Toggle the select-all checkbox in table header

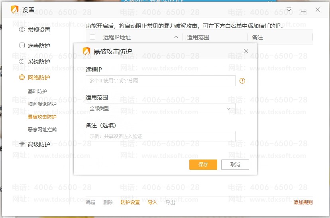92,37
